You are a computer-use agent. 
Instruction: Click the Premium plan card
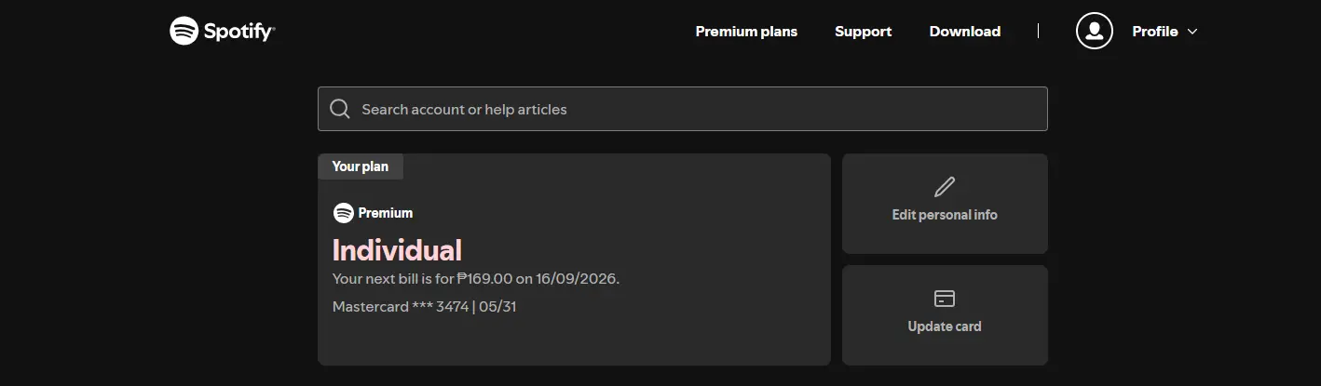(x=574, y=260)
